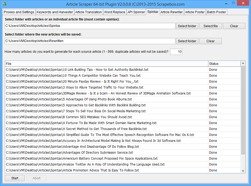Click the app icon in title bar

(5, 4)
